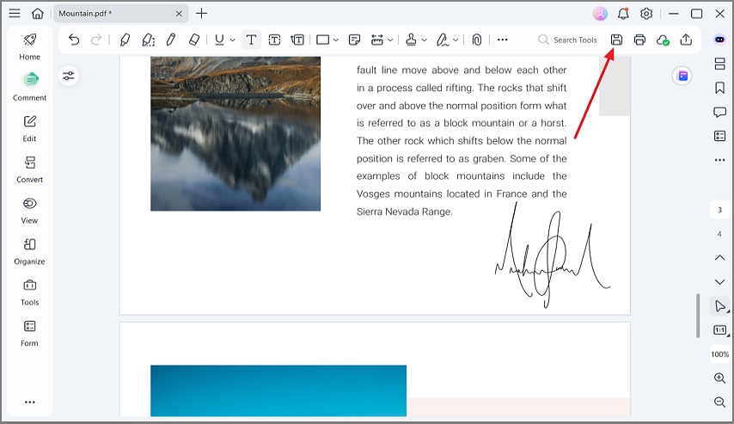734x424 pixels.
Task: Share the document
Action: click(686, 40)
